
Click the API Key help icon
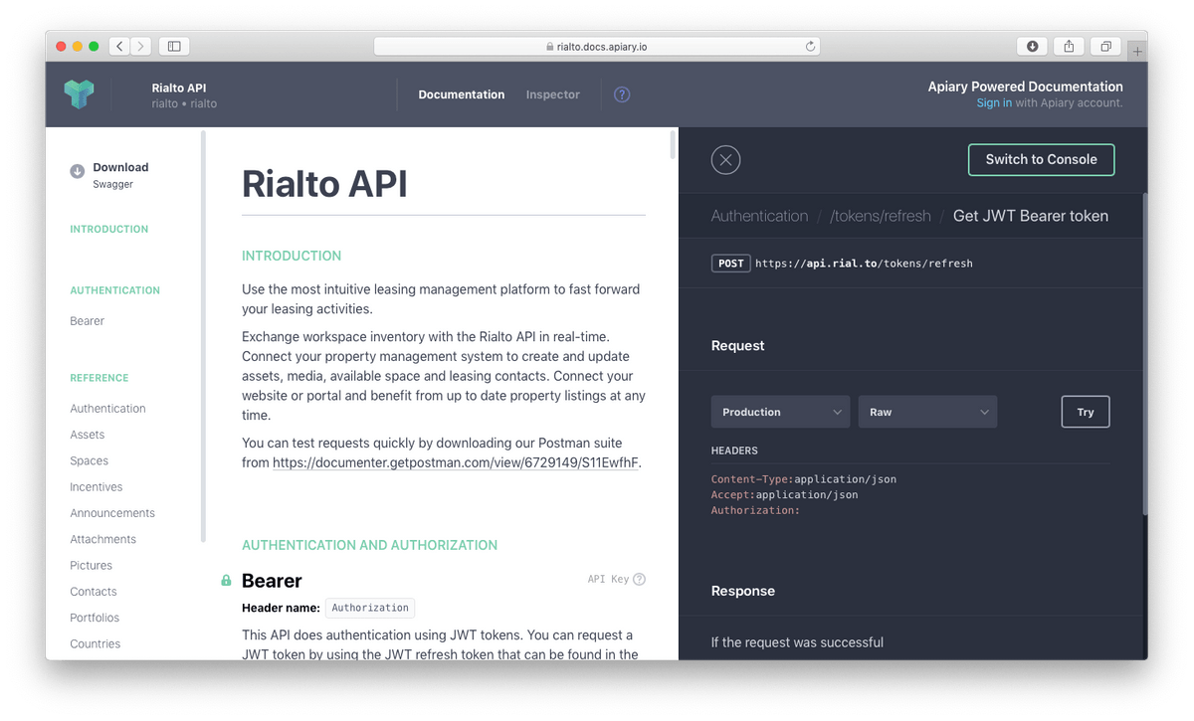point(640,579)
